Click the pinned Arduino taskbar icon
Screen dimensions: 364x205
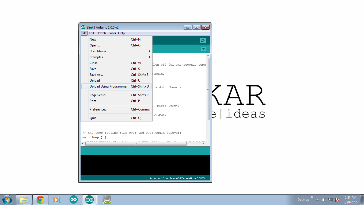pyautogui.click(x=73, y=199)
